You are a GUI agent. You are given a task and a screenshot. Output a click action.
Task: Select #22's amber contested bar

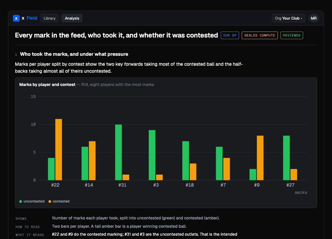59,149
